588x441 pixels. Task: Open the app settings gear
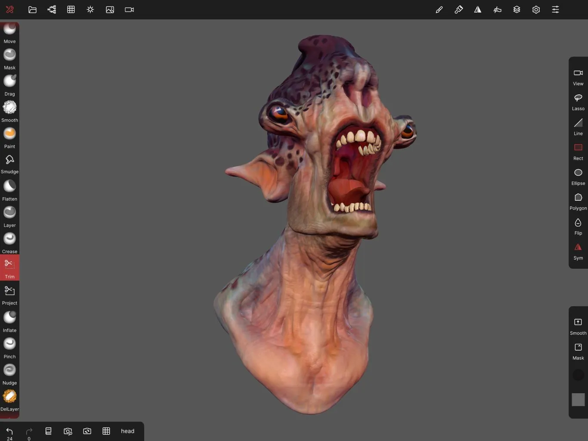point(536,9)
